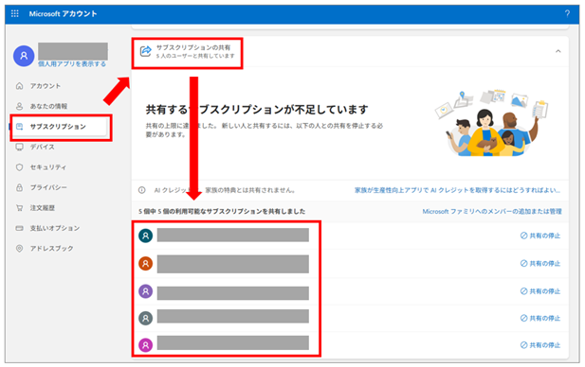This screenshot has width=585, height=367.
Task: Click the blue profile avatar in sidebar
Action: 24,56
